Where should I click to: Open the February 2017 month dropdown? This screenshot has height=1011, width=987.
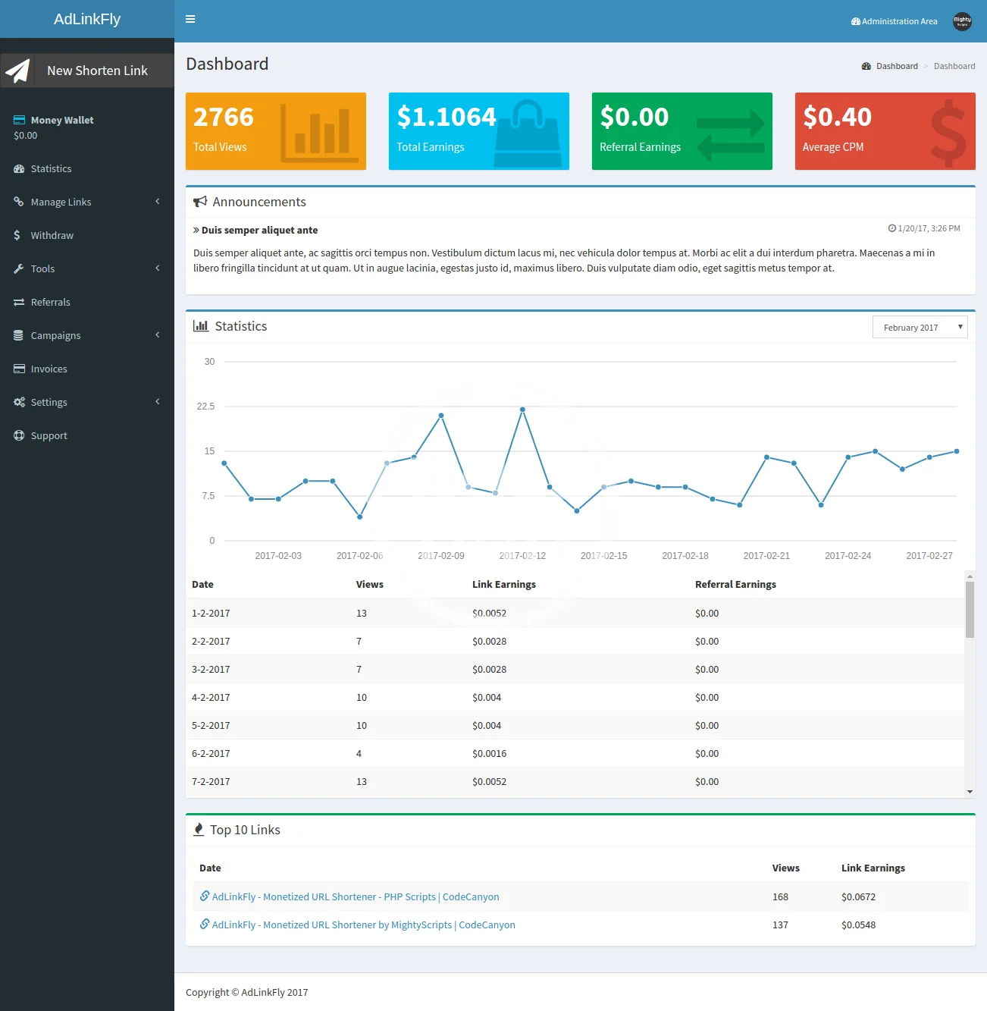[x=920, y=327]
